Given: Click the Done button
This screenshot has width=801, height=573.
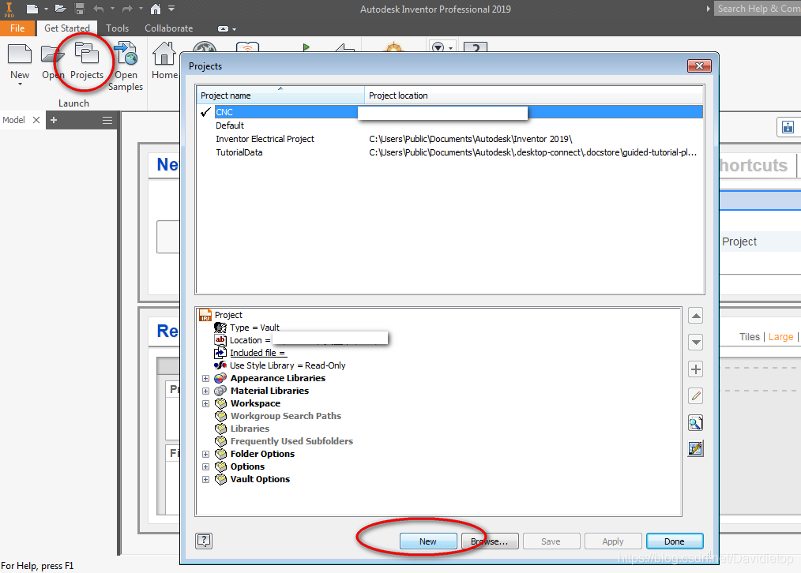Looking at the screenshot, I should (675, 541).
